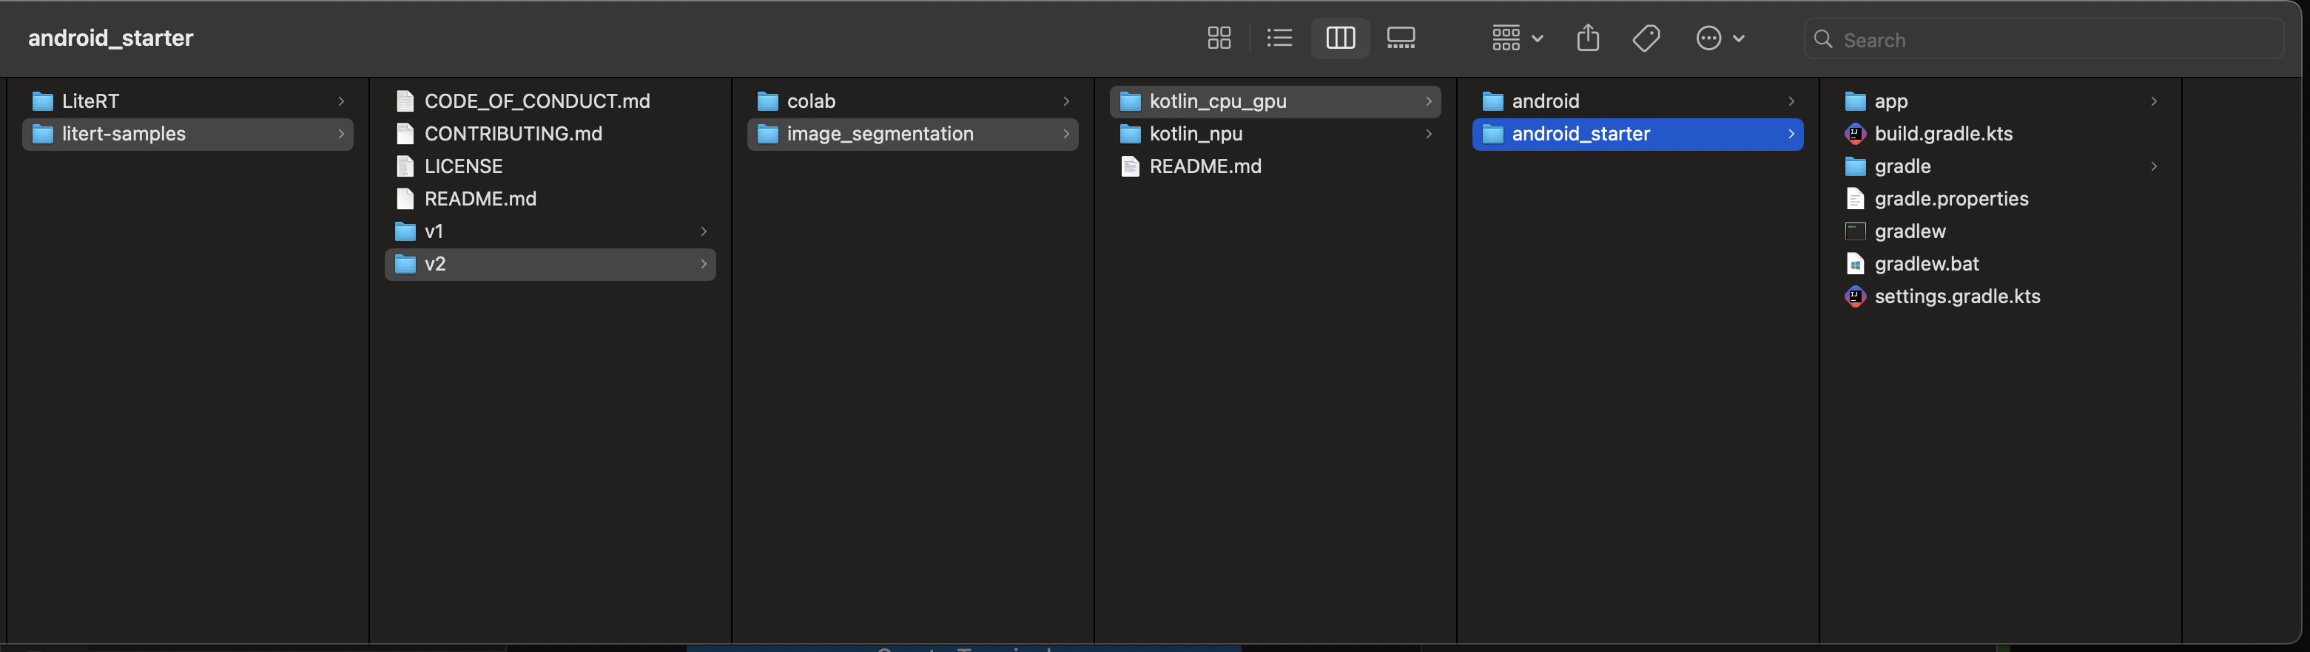Select the gradlew executable file

1909,231
